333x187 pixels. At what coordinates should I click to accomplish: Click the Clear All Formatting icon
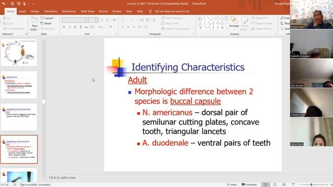click(114, 20)
